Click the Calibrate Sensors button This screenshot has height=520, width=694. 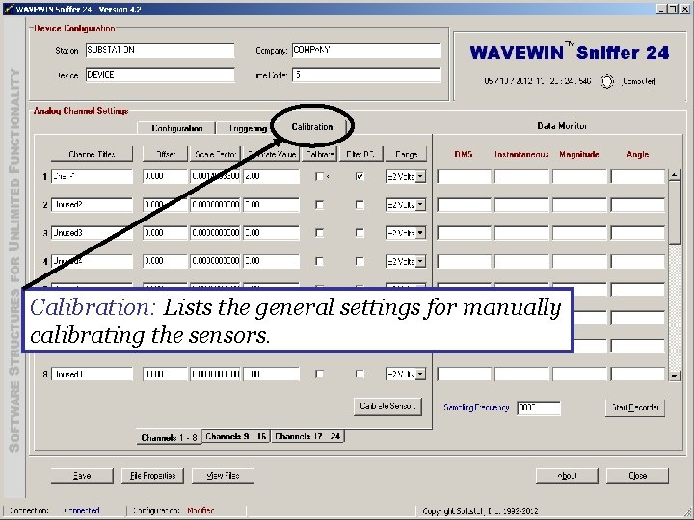tap(387, 406)
